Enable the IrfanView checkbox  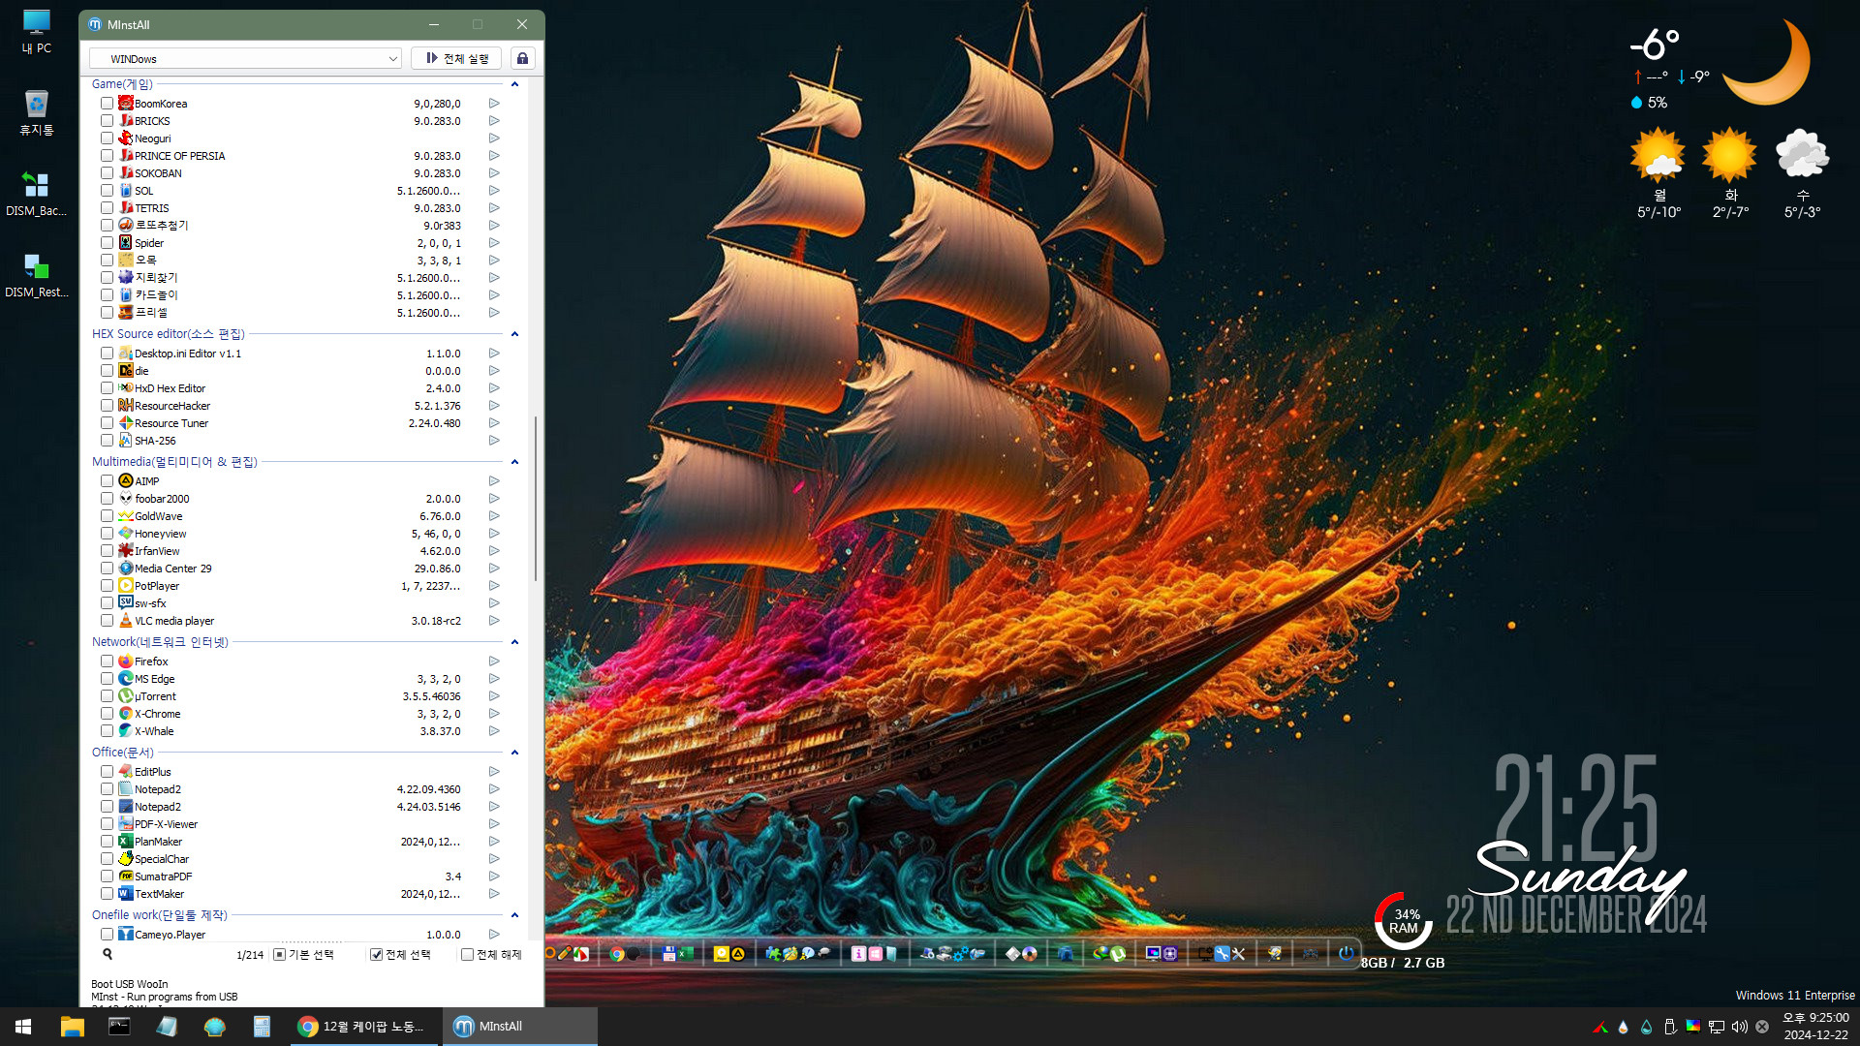108,551
